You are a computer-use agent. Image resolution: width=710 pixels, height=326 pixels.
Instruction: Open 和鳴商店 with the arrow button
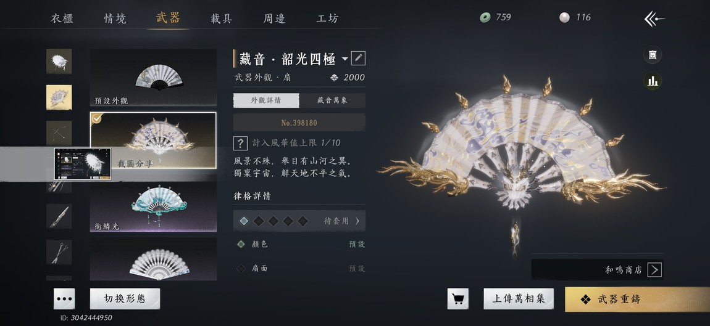[654, 270]
